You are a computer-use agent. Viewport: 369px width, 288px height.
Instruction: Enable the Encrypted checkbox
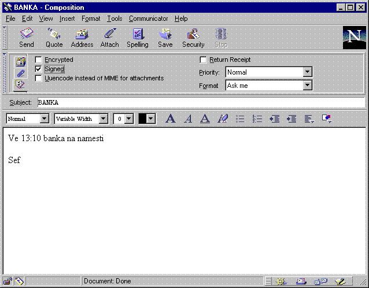(x=39, y=60)
